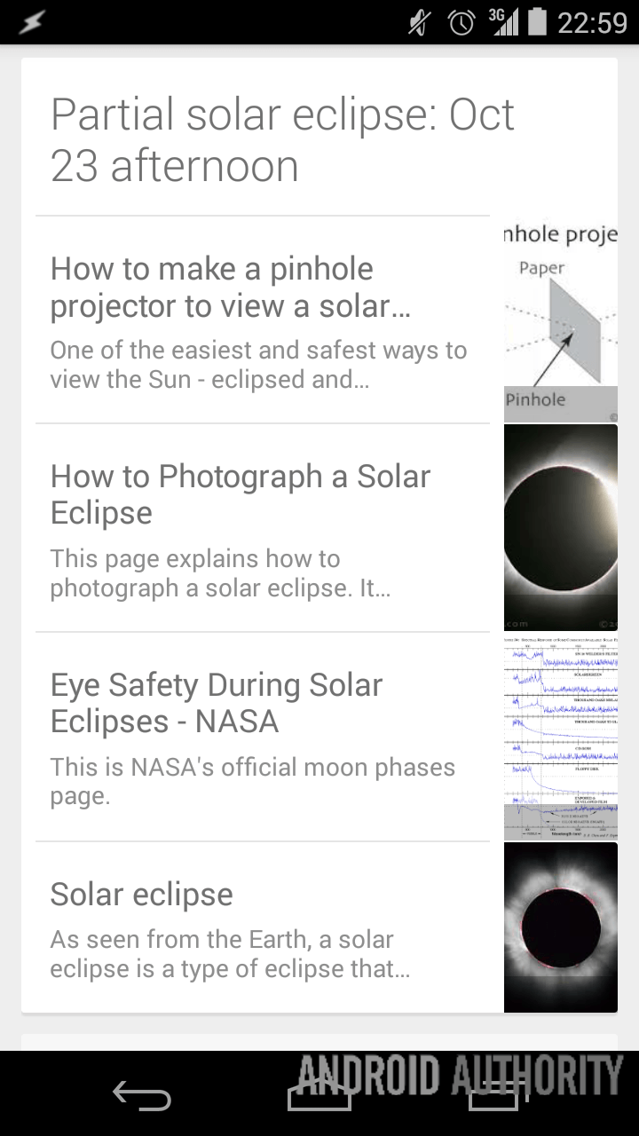Tap the muted sound status icon
Viewport: 639px width, 1136px height.
tap(419, 22)
